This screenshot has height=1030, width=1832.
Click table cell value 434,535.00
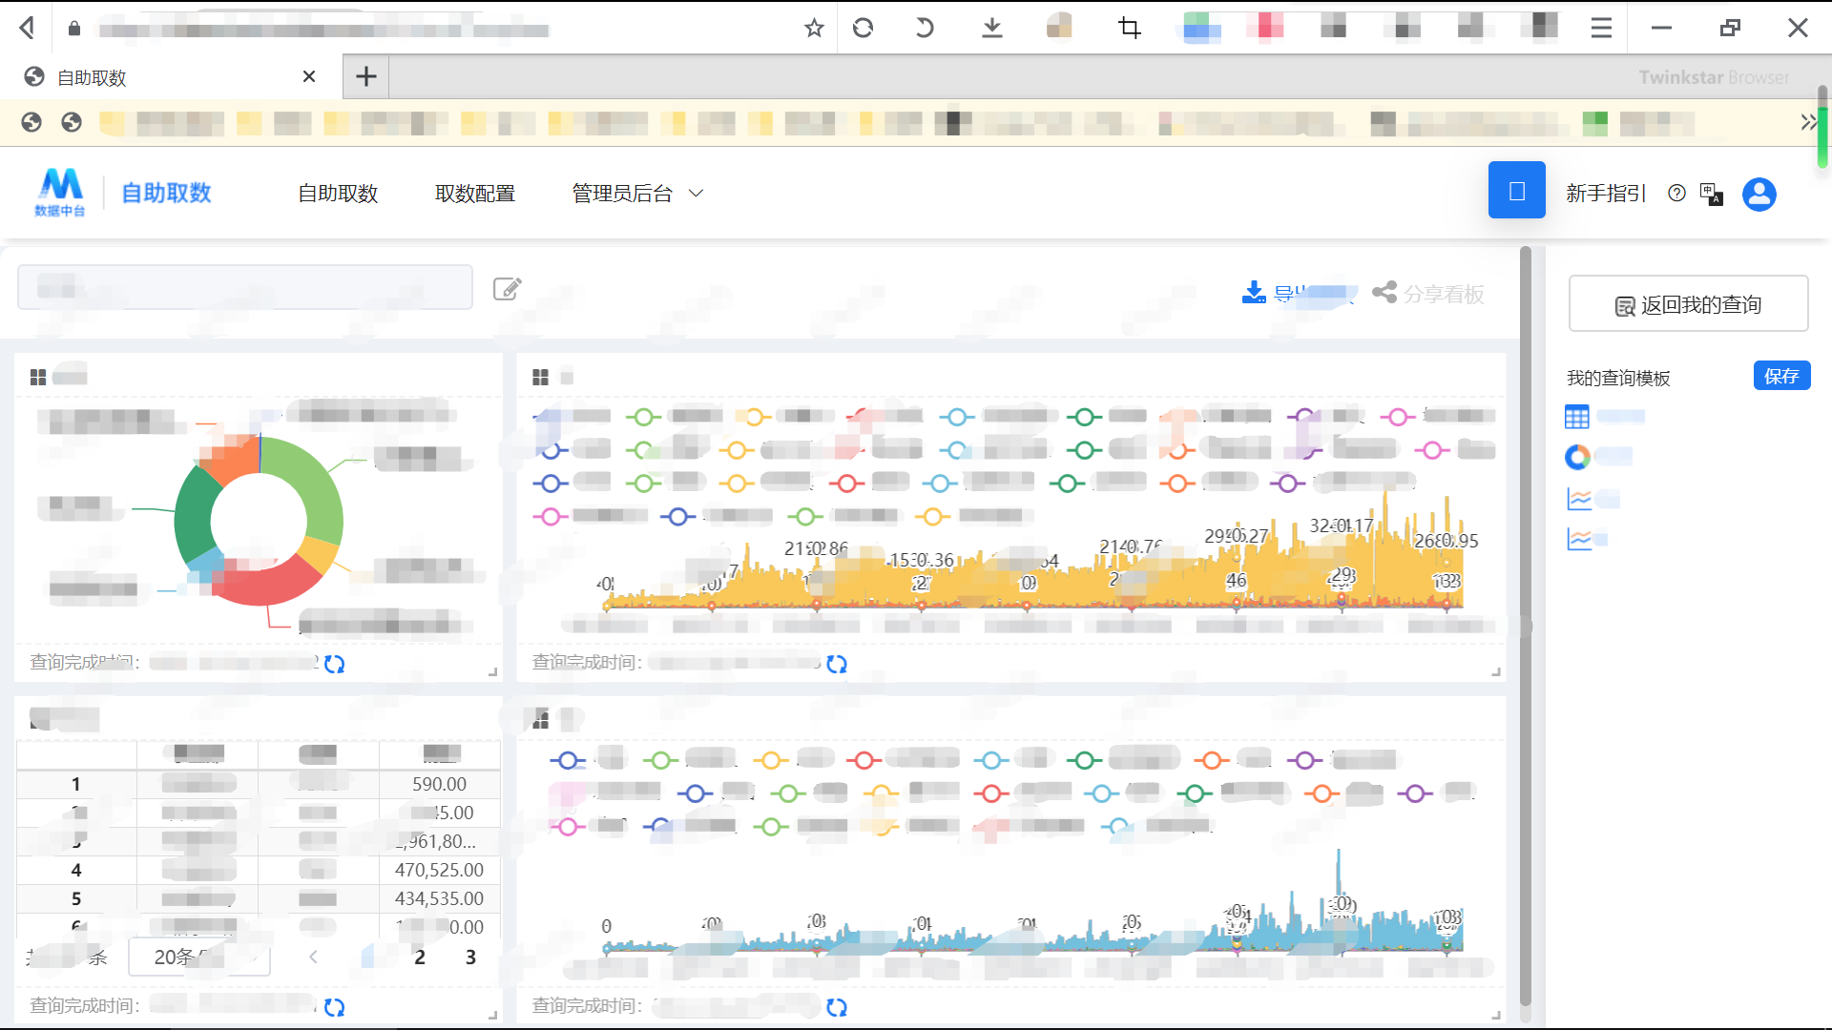(439, 898)
